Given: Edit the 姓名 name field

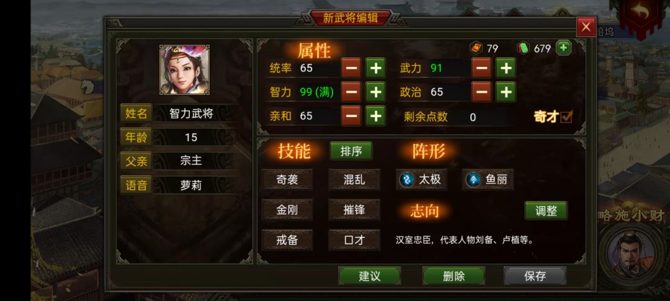Looking at the screenshot, I should pos(191,113).
